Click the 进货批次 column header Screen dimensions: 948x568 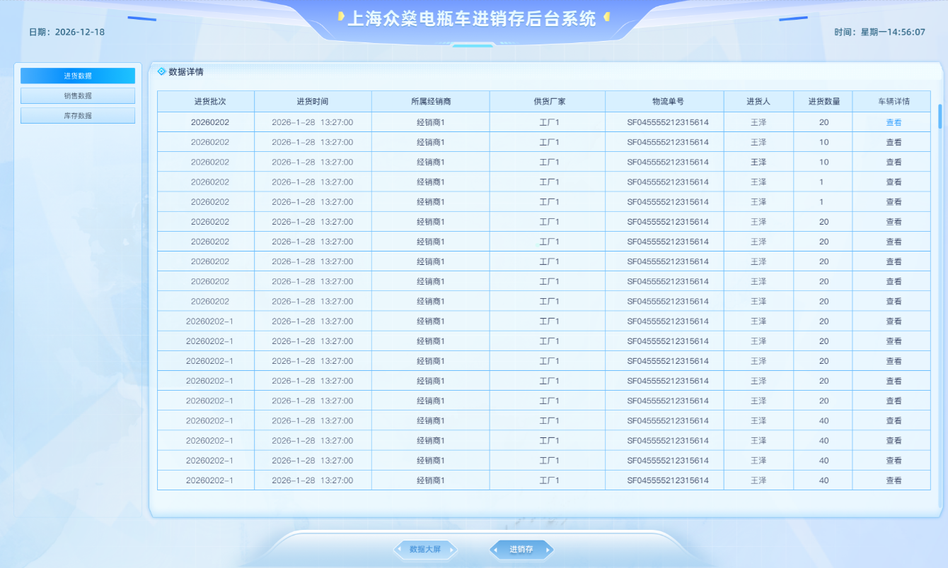click(x=206, y=102)
